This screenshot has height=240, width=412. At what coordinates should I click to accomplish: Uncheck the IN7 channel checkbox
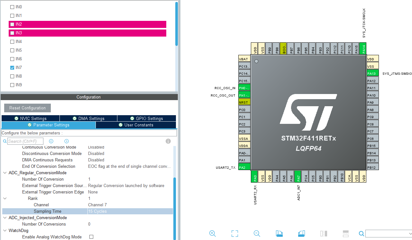12,67
